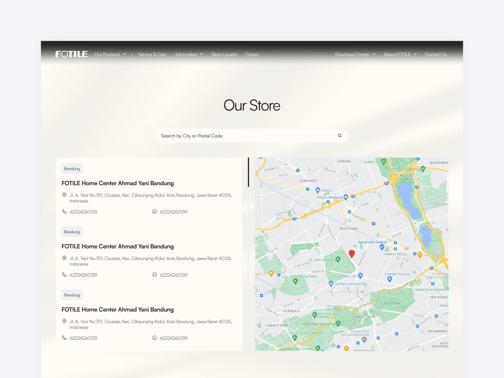Image resolution: width=504 pixels, height=378 pixels.
Task: Select the Queens Bully restaurant marker
Action: click(x=419, y=255)
